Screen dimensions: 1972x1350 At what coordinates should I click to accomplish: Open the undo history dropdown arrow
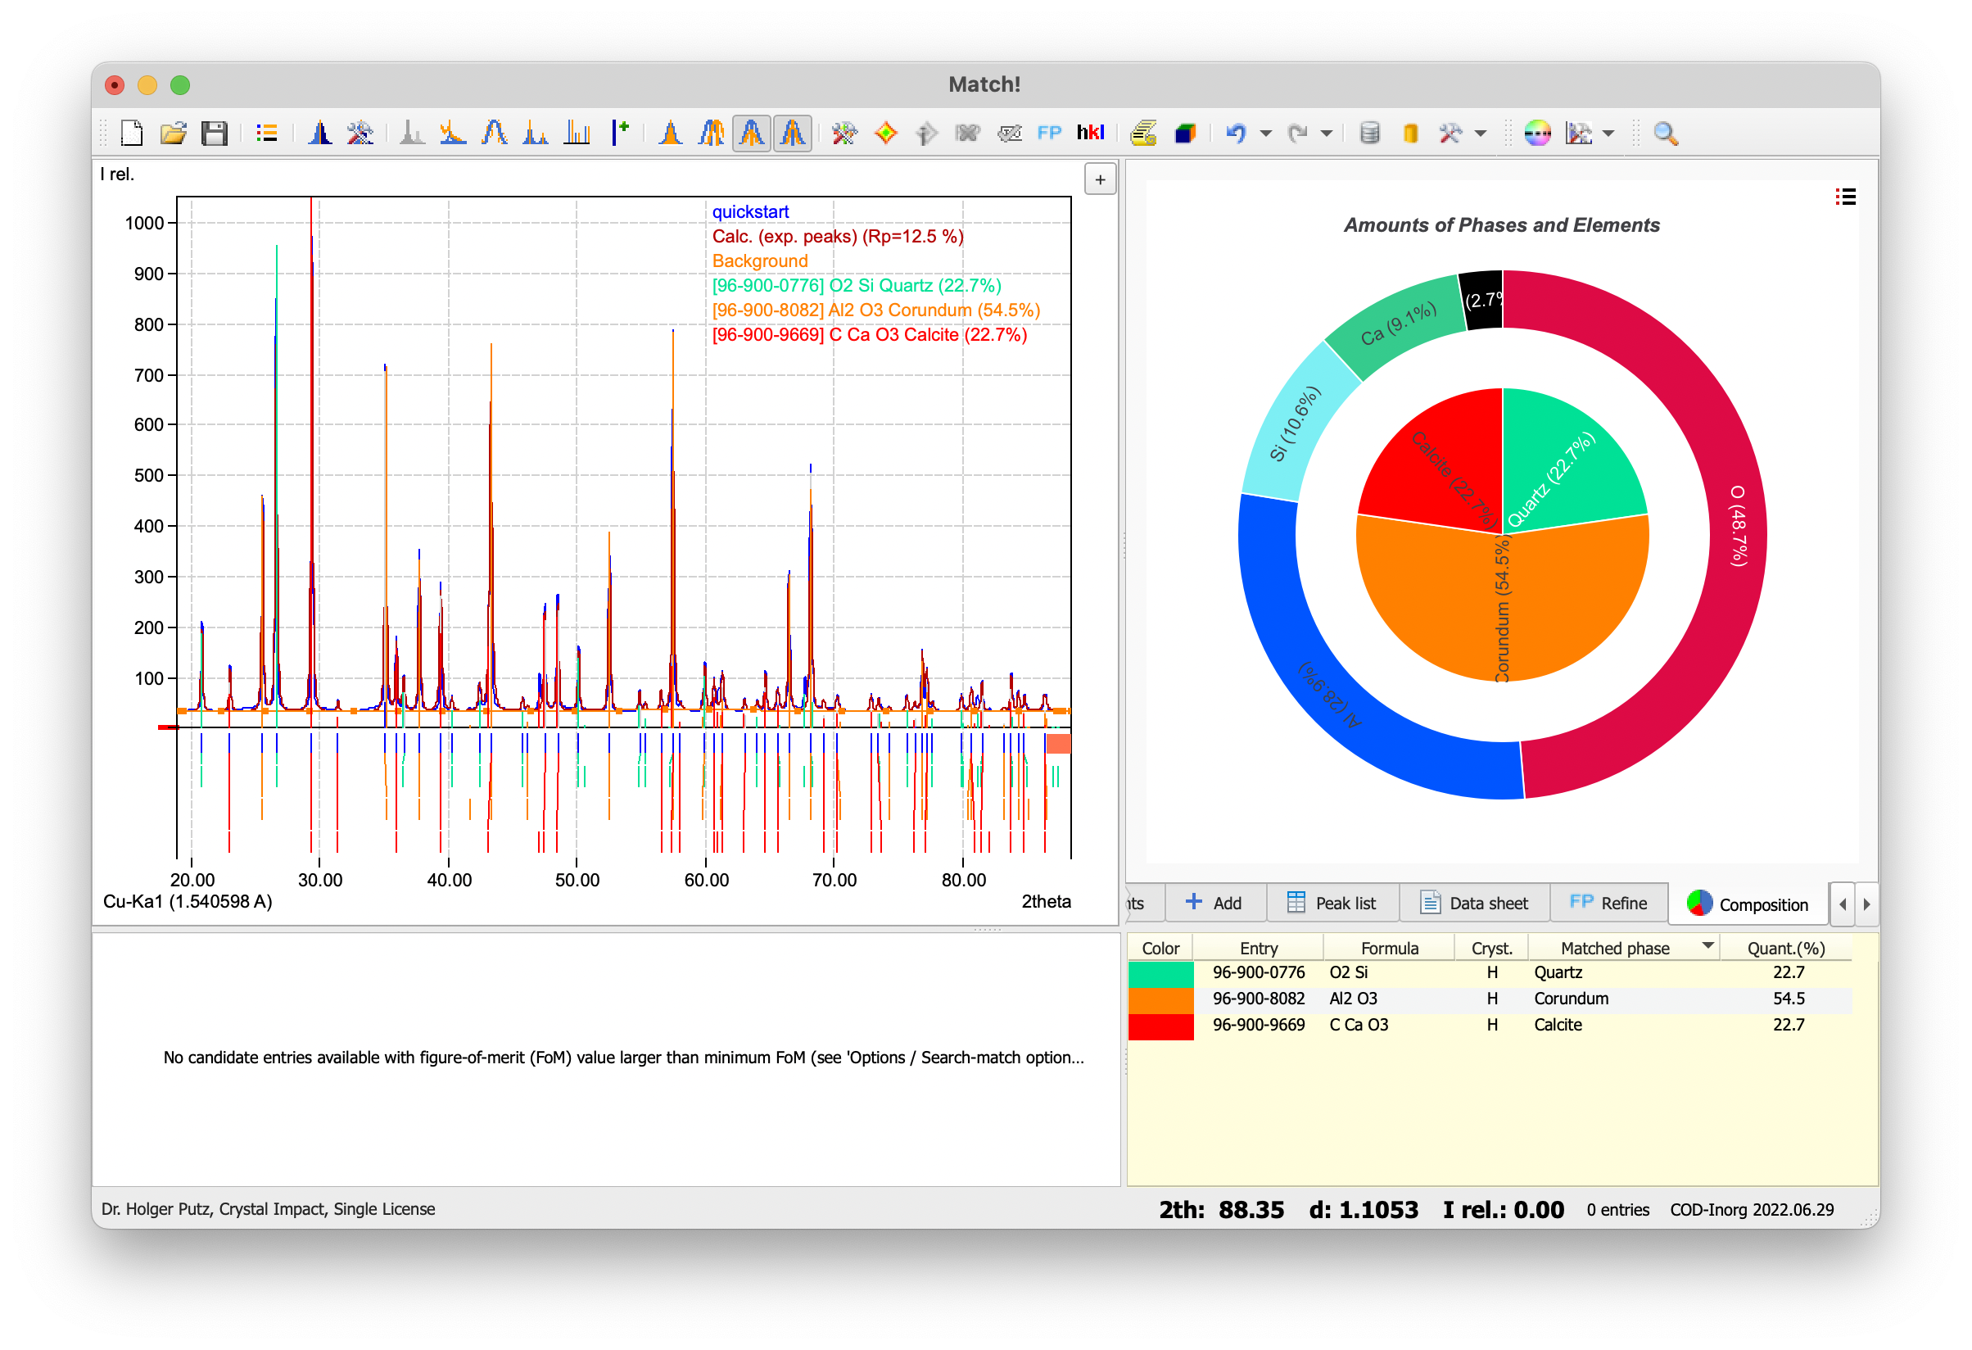coord(1266,133)
